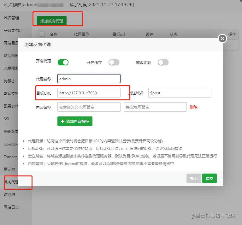Open the SSL sidebar tab
The width and height of the screenshot is (242, 225).
[x=7, y=119]
